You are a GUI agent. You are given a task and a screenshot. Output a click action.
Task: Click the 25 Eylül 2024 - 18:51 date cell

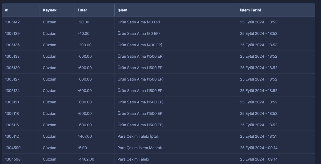point(258,136)
